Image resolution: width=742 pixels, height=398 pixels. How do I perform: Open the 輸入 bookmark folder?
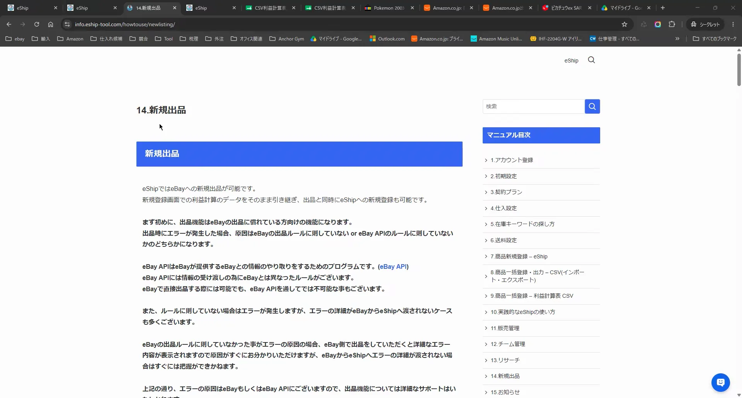[41, 39]
